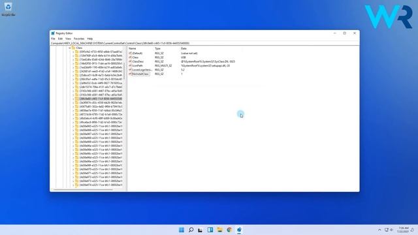Open Widgets from taskbar
This screenshot has width=418, height=235.
point(210,230)
